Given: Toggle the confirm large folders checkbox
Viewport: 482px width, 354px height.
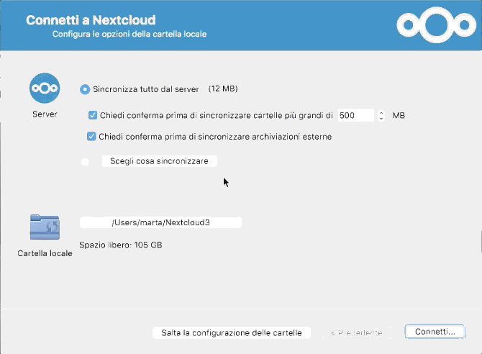Looking at the screenshot, I should [x=93, y=115].
